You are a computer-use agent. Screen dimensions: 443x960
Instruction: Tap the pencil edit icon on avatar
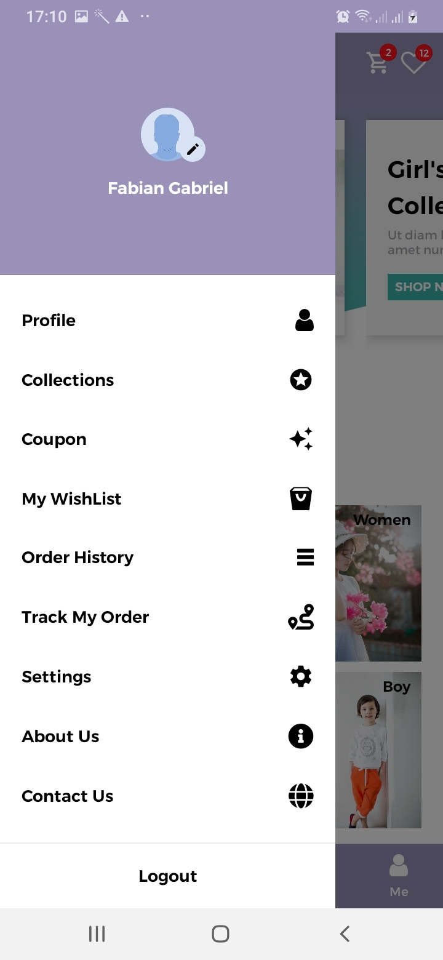[x=193, y=149]
